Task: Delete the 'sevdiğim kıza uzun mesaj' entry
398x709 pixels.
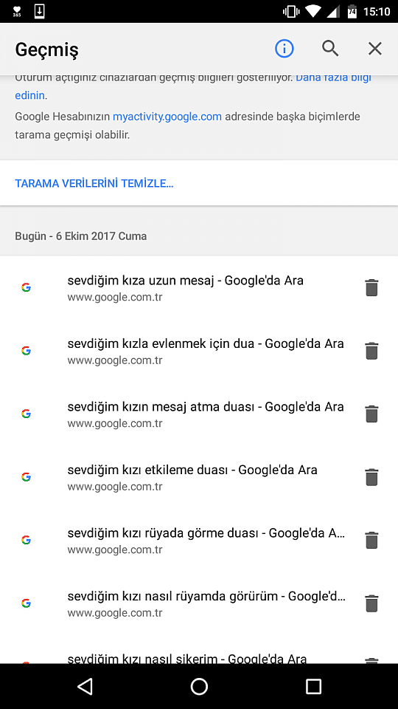Action: tap(371, 287)
